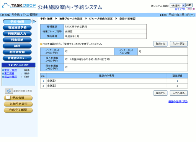
Task: Click the 画面の先頭に戻る link
Action: tap(178, 102)
